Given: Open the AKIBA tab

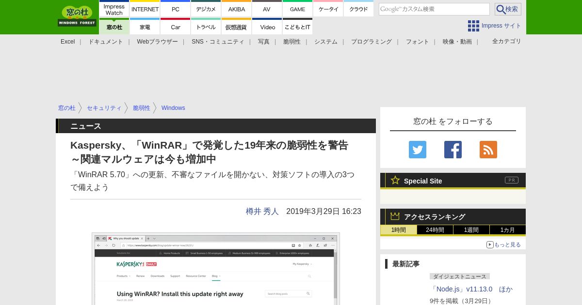Looking at the screenshot, I should click(x=237, y=9).
